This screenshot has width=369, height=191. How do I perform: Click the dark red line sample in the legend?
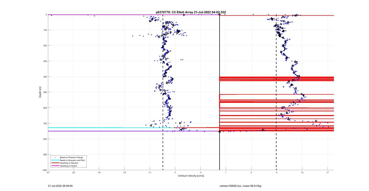coord(55,163)
